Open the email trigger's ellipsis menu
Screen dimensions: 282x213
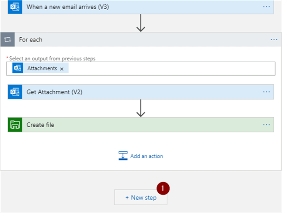tap(266, 6)
